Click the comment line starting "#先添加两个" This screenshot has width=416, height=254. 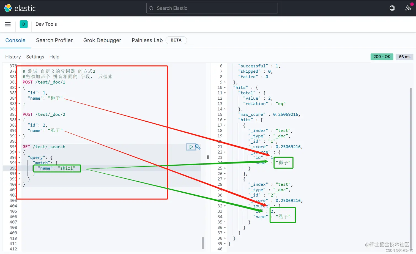click(x=67, y=77)
